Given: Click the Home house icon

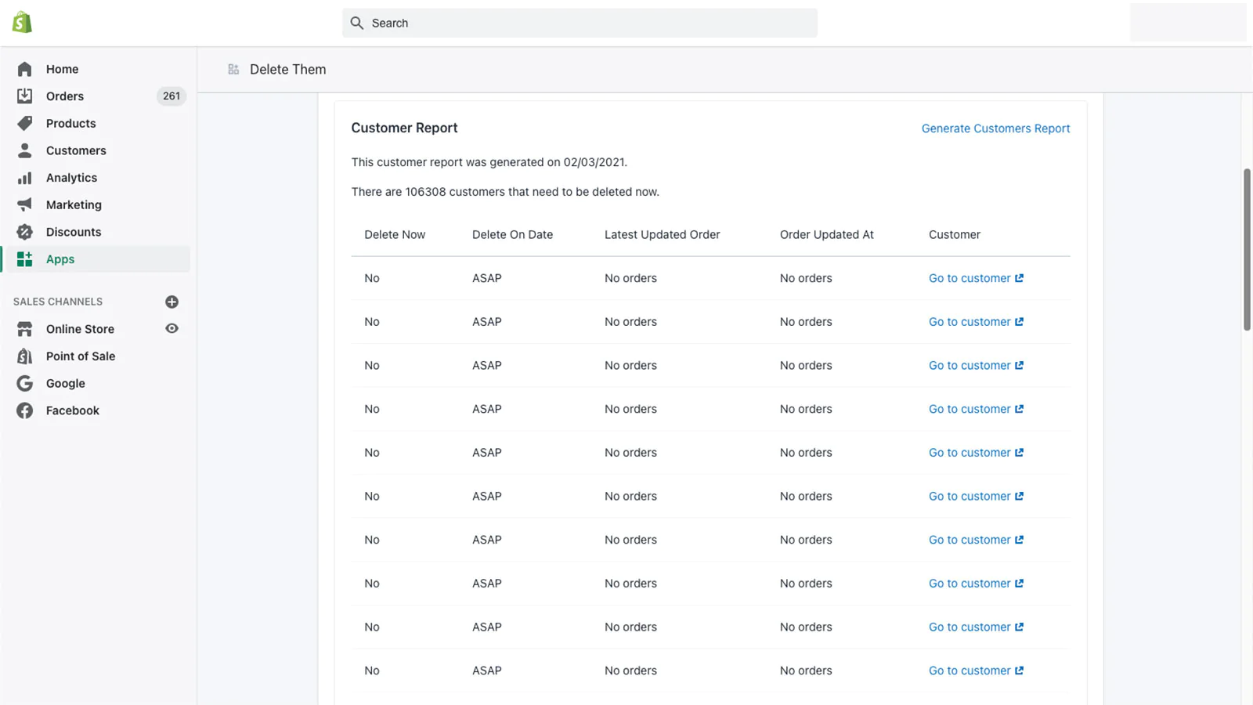Looking at the screenshot, I should [25, 69].
